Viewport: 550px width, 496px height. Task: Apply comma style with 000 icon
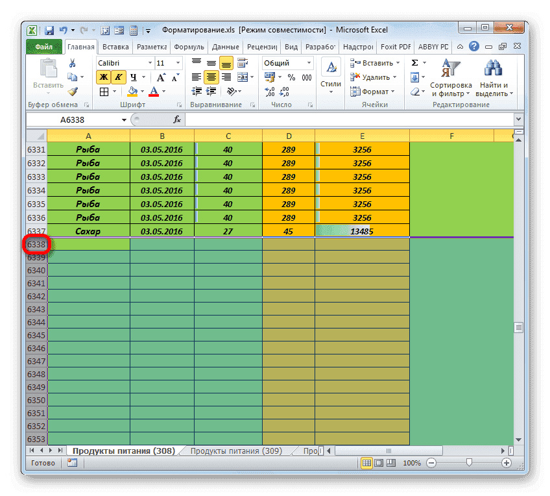point(306,77)
